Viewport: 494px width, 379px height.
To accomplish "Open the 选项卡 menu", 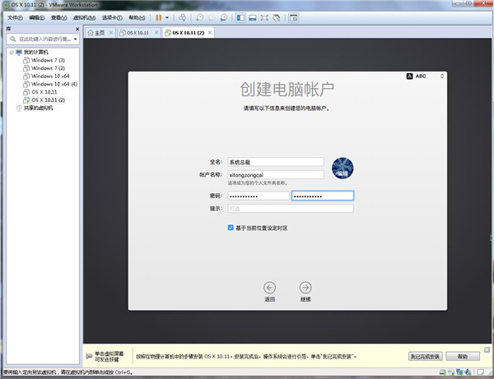I will (x=112, y=18).
